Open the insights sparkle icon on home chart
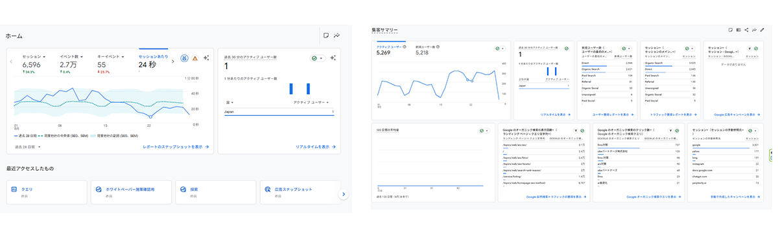Viewport: 778px width, 233px height. 206,58
